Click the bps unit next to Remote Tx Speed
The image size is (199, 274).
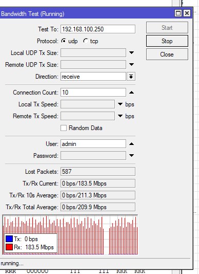(130, 116)
